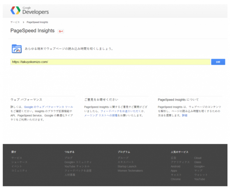Click the Google Developers logo
The image size is (230, 189).
(30, 11)
